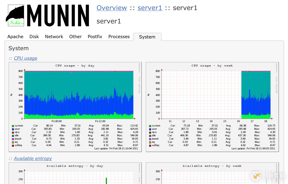The height and width of the screenshot is (184, 288).
Task: Select the System tab
Action: tap(147, 37)
